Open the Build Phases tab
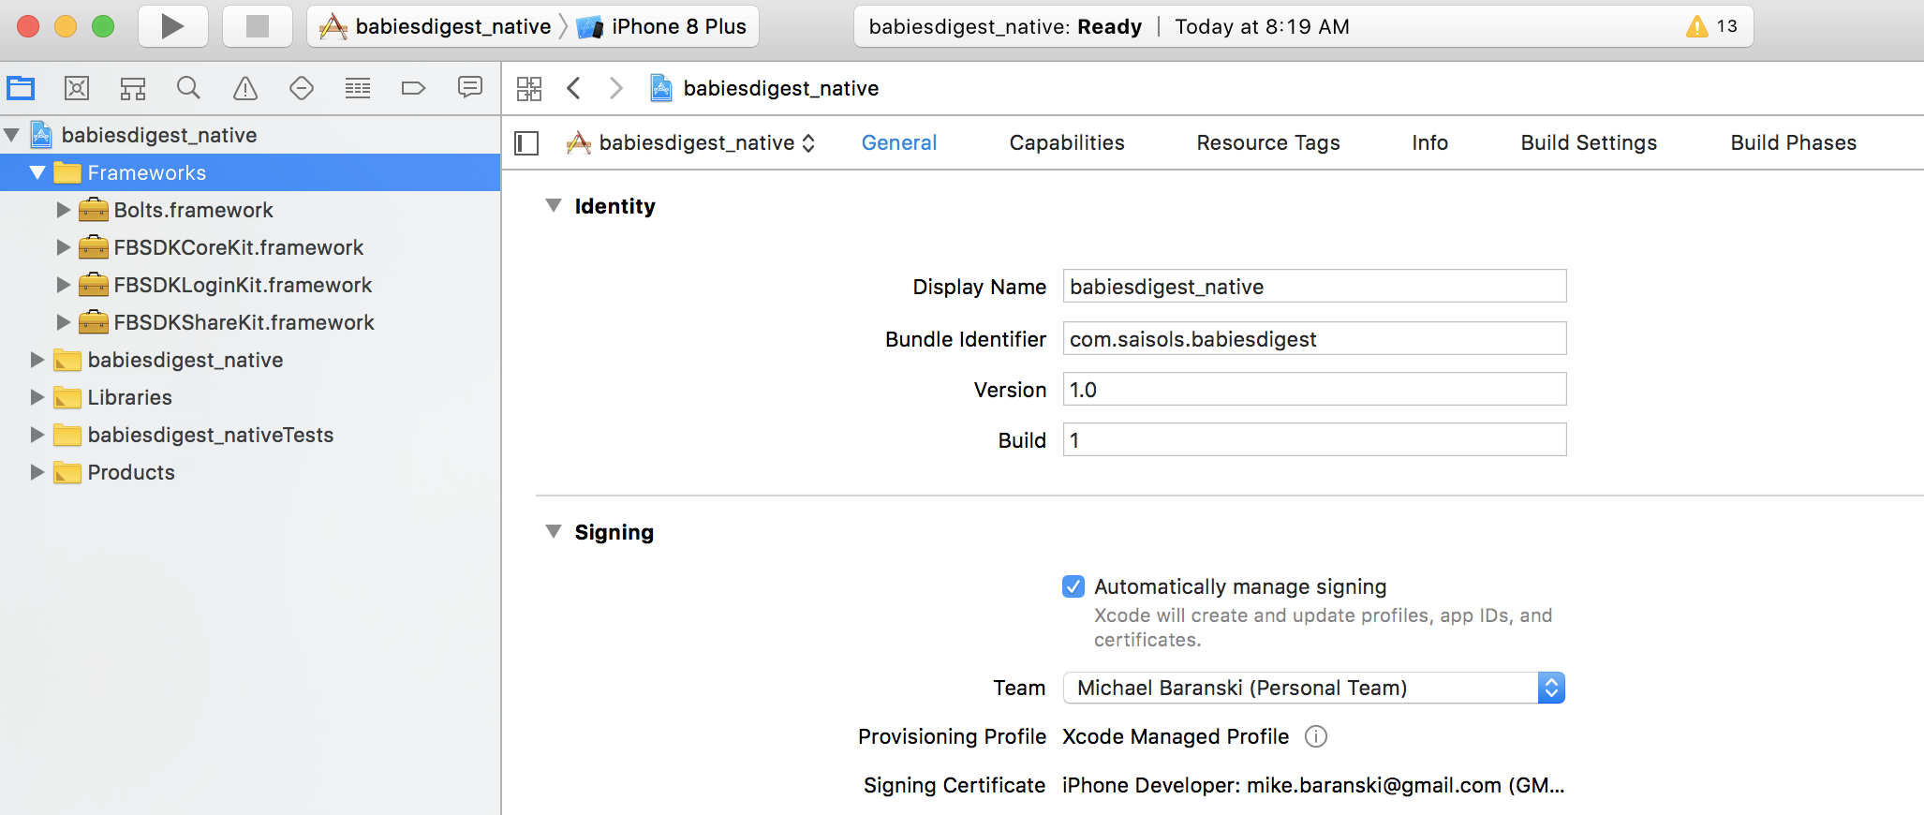1924x815 pixels. point(1794,142)
